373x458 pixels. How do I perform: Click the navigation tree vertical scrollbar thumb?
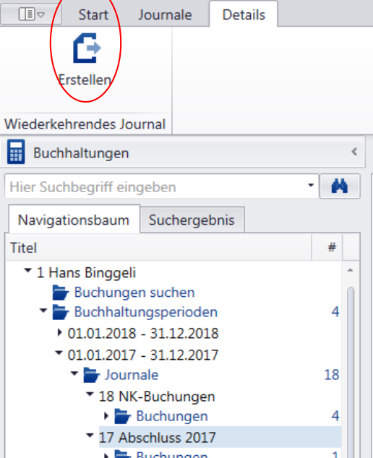[351, 373]
